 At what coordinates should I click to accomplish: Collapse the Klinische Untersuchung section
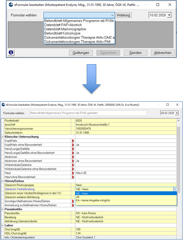coord(2,137)
